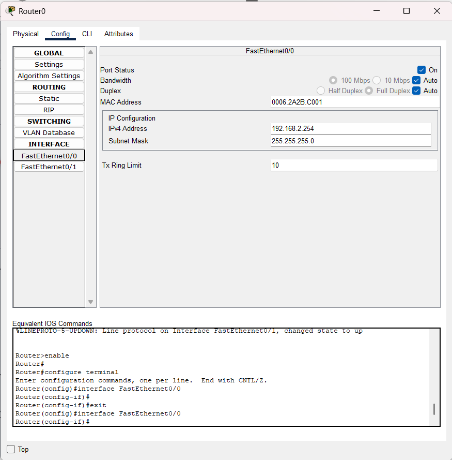The image size is (452, 460).
Task: Switch to the CLI tab
Action: tap(87, 34)
